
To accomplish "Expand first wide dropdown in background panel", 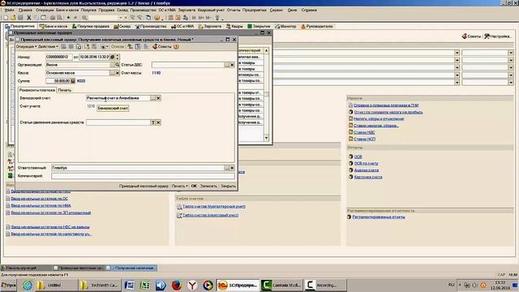I will 457,53.
